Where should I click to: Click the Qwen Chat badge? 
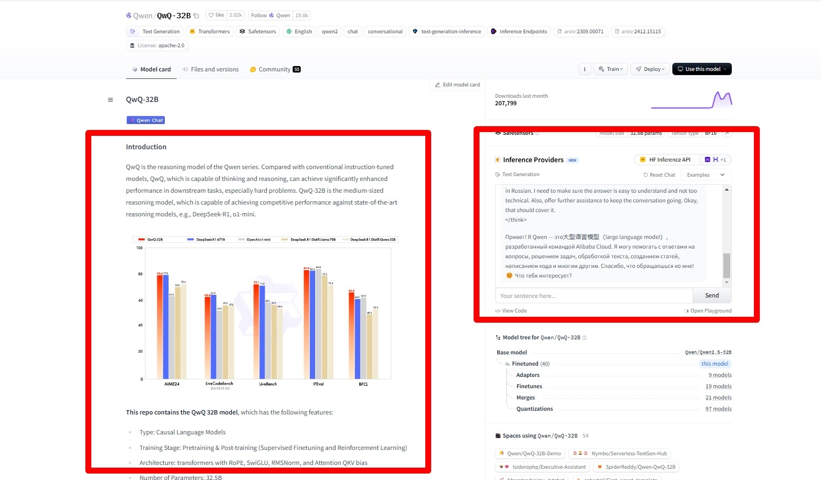pos(146,120)
